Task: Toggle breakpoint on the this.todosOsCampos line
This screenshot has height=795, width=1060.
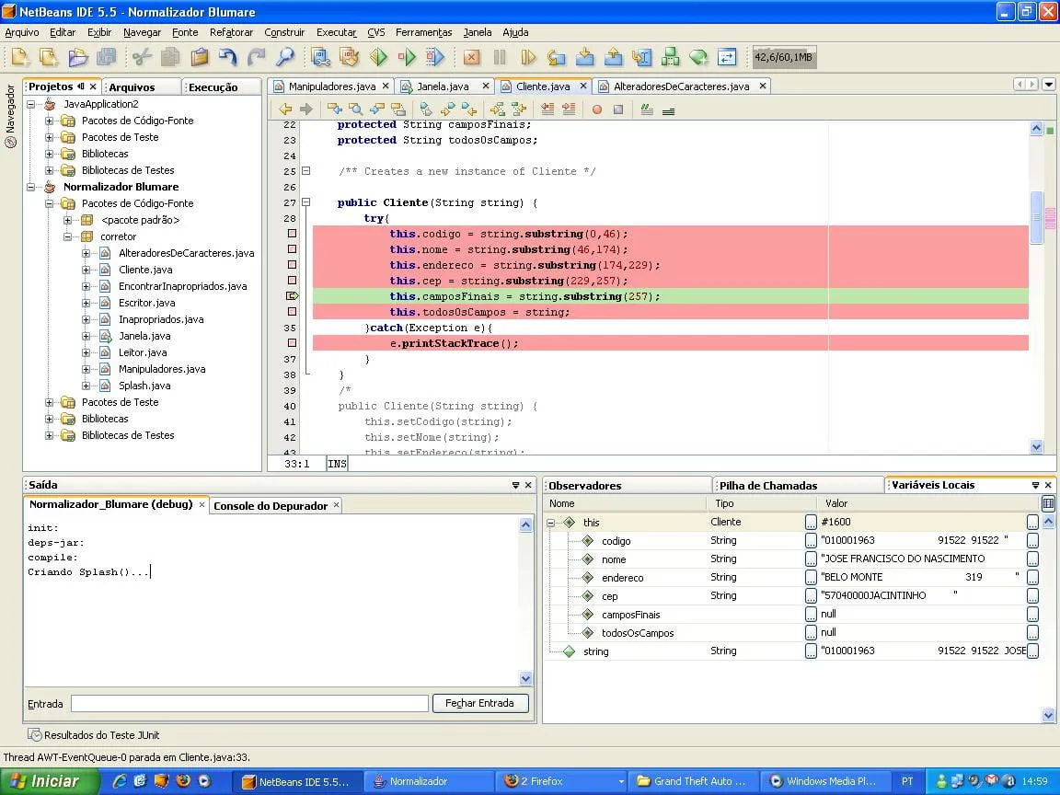Action: [292, 312]
